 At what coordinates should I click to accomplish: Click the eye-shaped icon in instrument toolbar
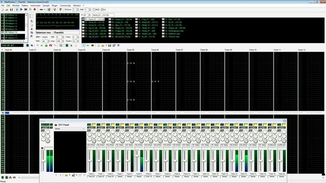93,45
